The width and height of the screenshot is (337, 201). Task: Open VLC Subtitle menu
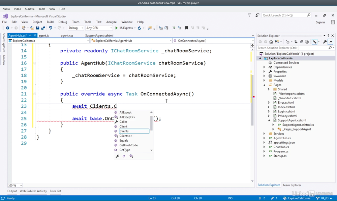pos(30,9)
